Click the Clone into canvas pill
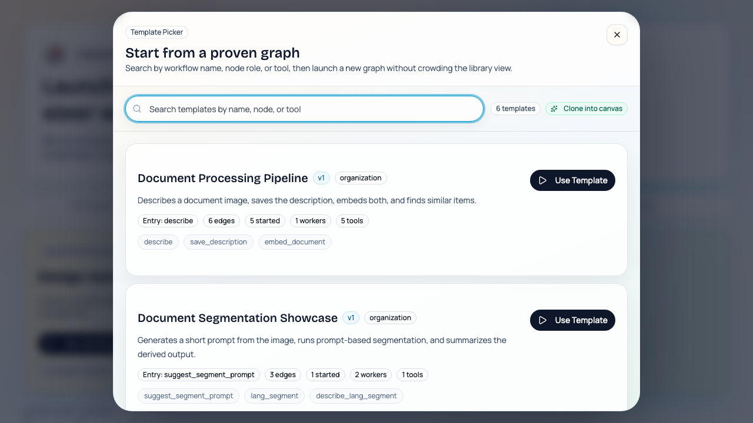Screen dimensions: 753x423 (x=587, y=109)
